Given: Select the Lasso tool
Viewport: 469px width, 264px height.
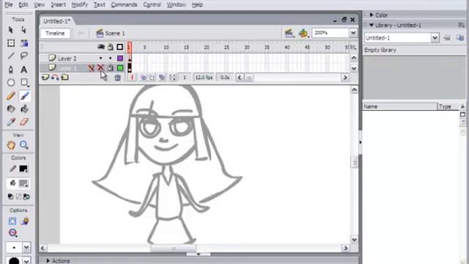Looking at the screenshot, I should coord(24,56).
